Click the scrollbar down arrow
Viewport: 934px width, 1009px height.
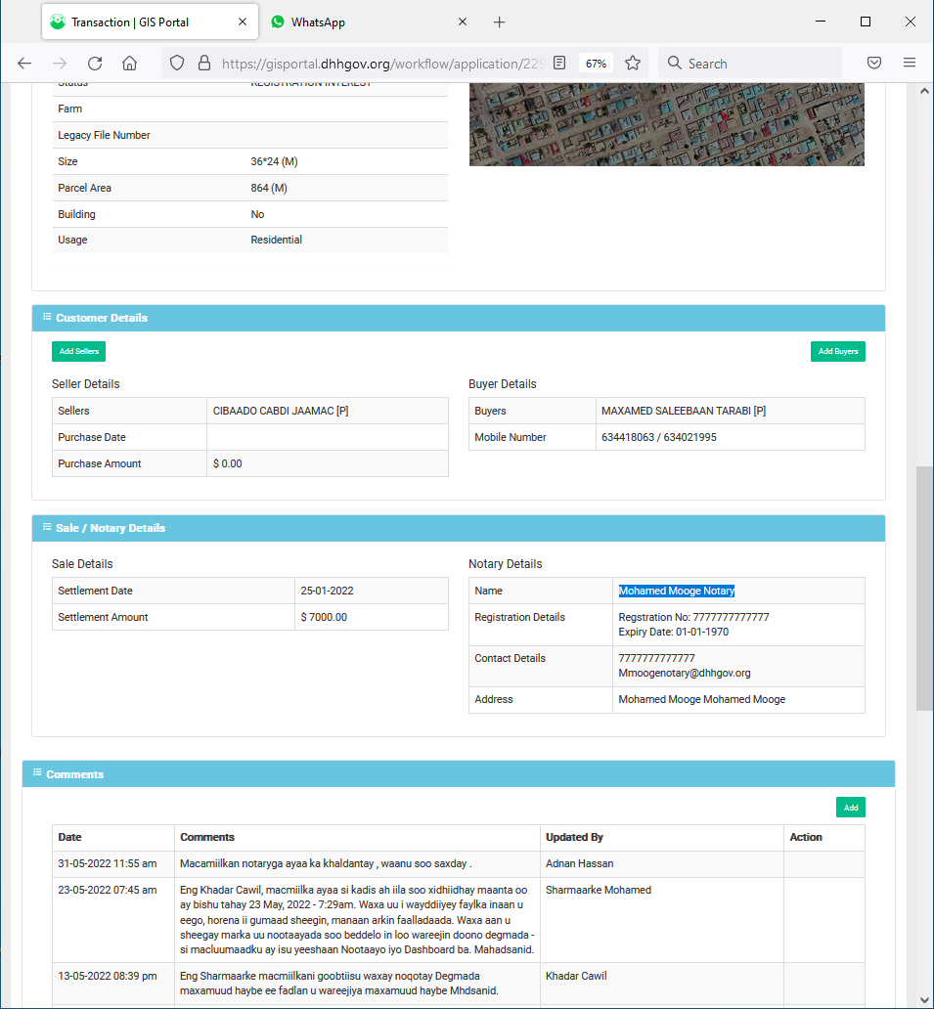tap(924, 1000)
